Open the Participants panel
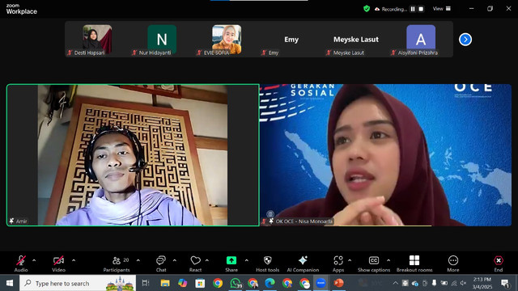The width and height of the screenshot is (518, 291). tap(117, 264)
